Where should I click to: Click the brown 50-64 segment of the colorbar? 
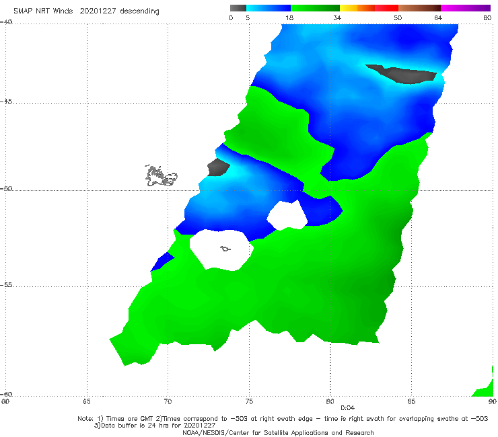pos(419,8)
